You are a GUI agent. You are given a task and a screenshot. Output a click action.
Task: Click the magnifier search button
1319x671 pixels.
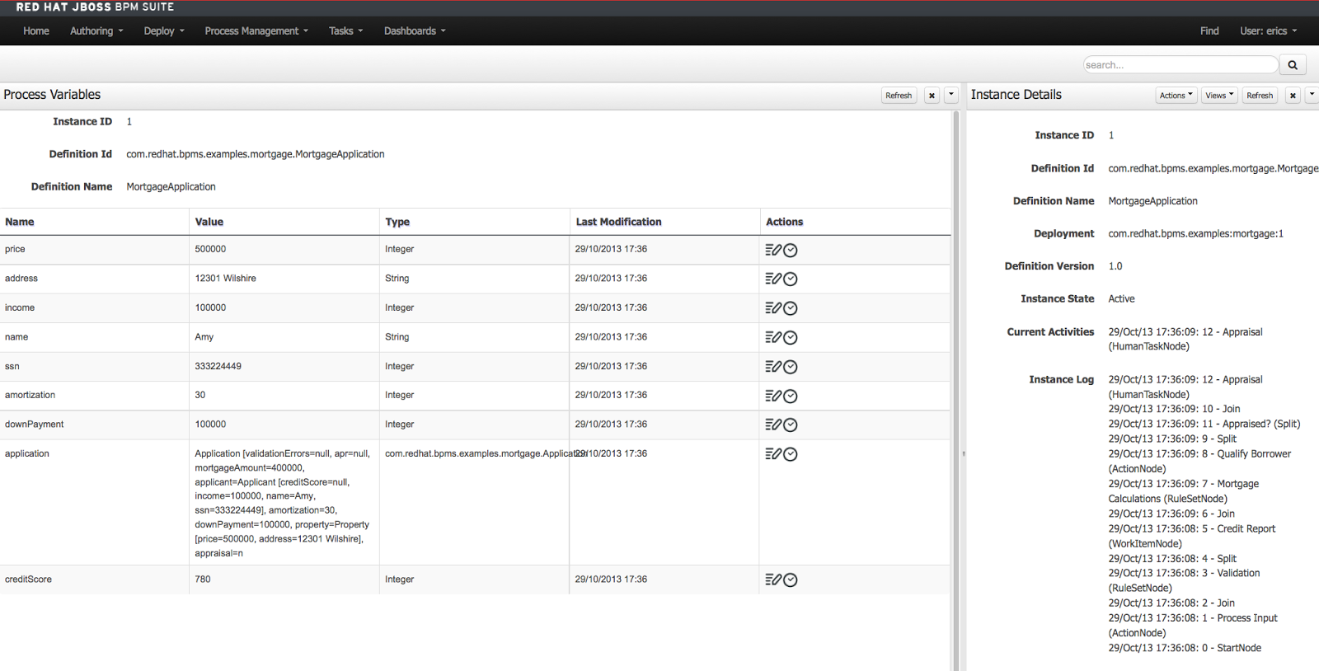click(1293, 65)
